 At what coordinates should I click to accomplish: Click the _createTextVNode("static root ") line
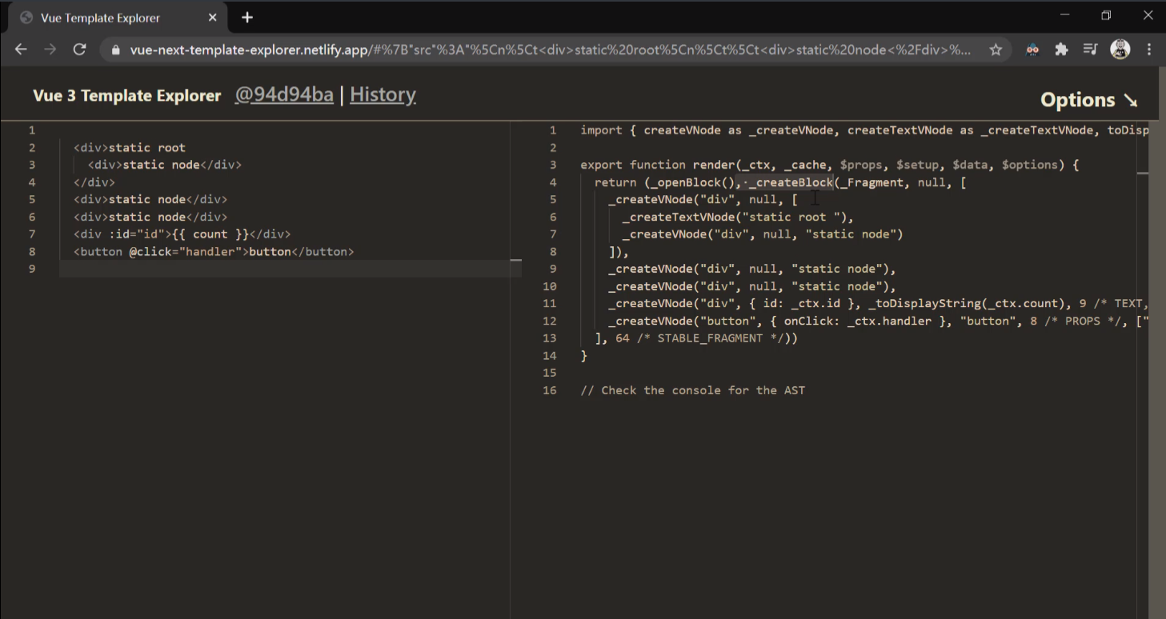click(x=738, y=217)
